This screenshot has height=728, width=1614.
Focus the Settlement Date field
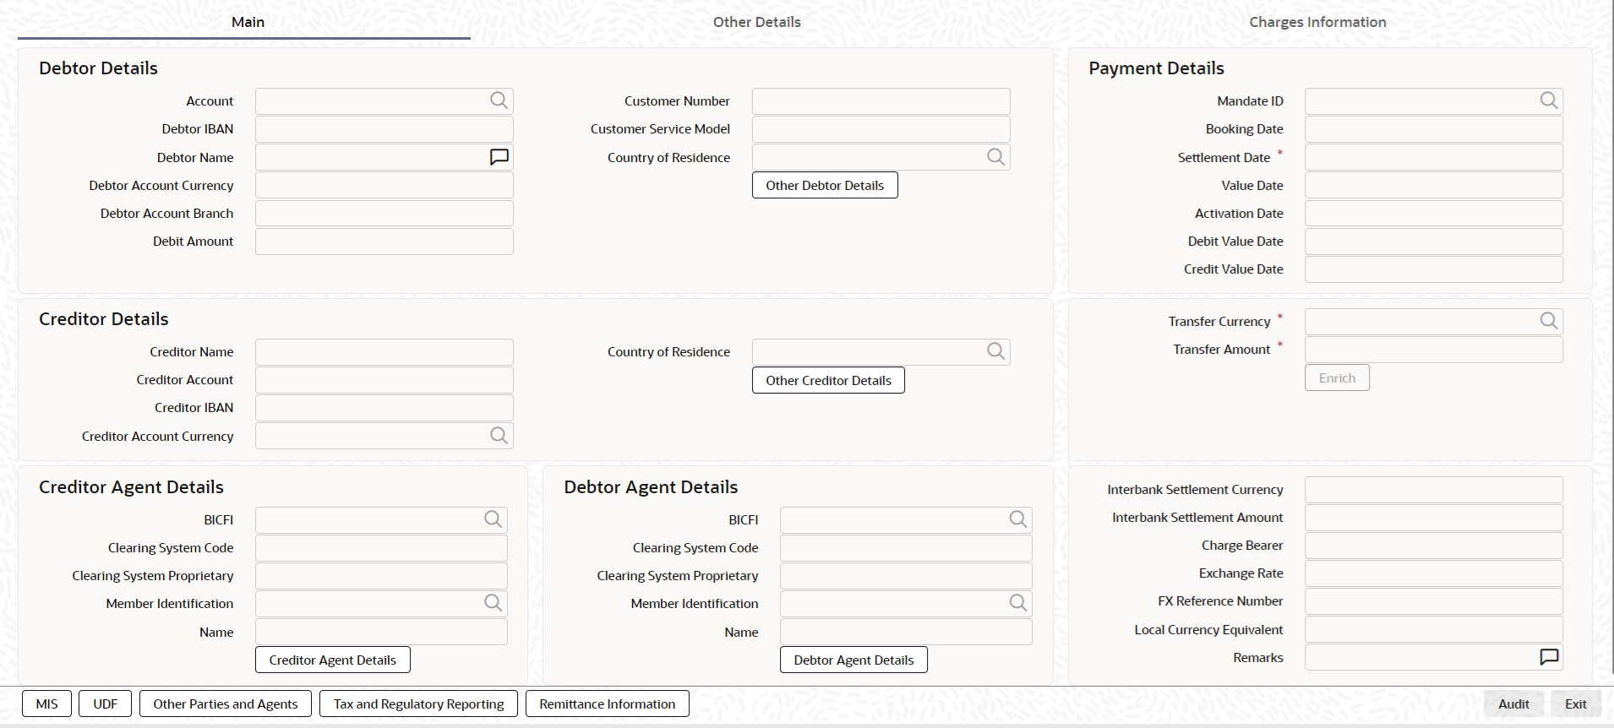point(1434,157)
